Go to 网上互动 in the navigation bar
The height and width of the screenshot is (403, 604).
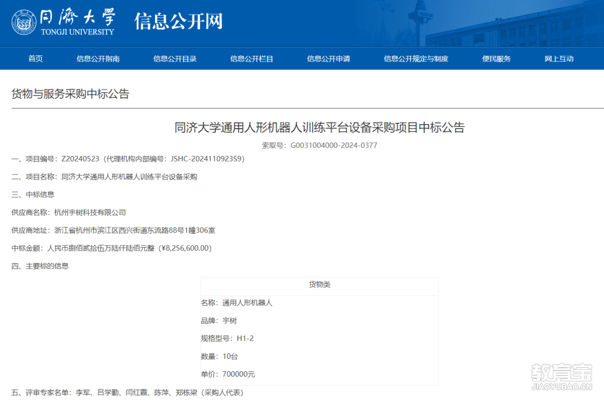[559, 59]
